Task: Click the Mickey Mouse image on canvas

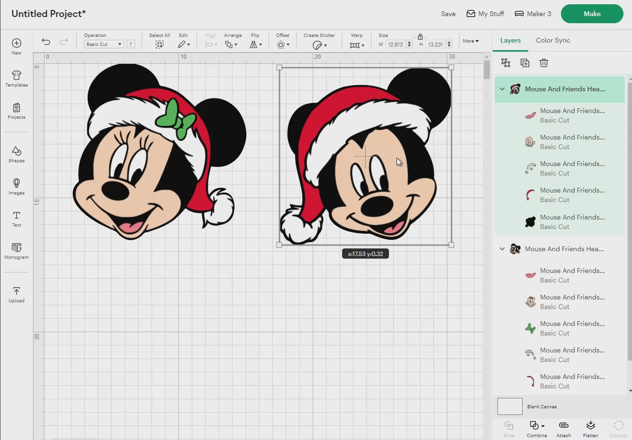Action: [365, 156]
